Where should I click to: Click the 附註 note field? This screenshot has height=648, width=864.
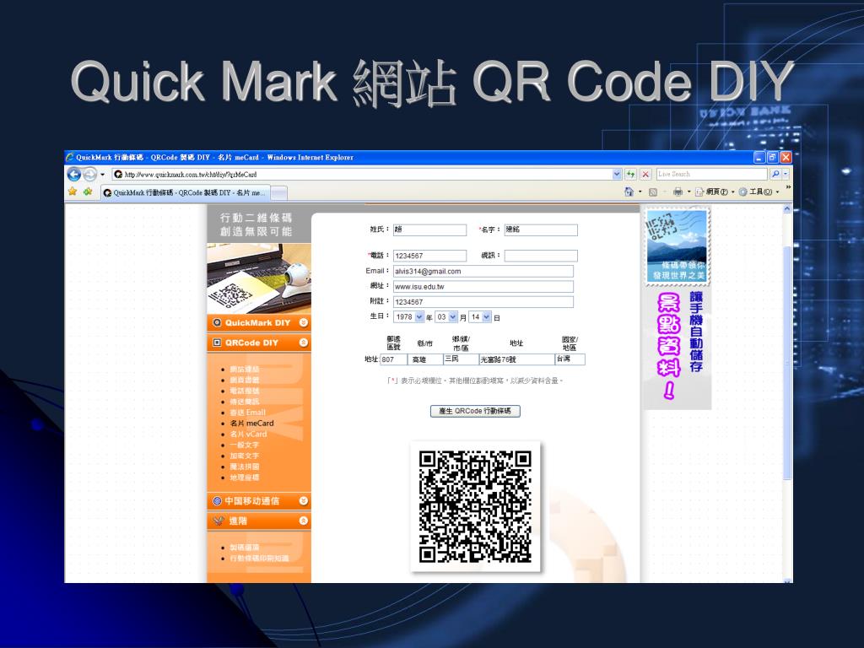click(483, 302)
